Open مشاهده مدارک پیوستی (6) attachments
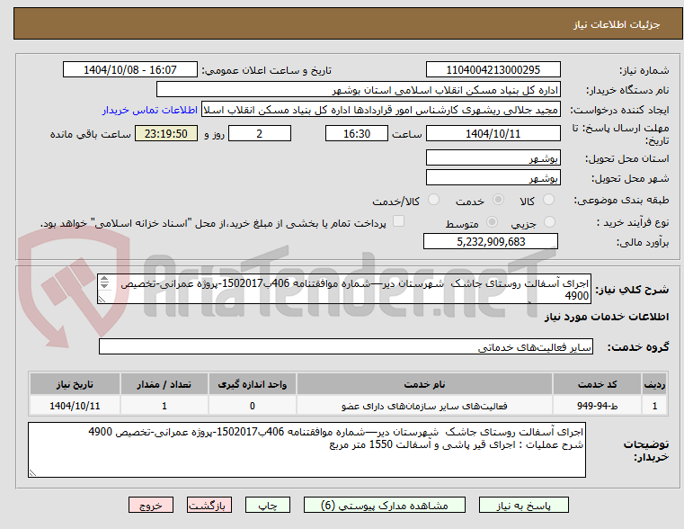Viewport: 684px width, 529px height. (385, 505)
